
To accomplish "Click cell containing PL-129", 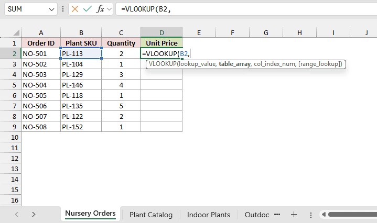I will (81, 75).
